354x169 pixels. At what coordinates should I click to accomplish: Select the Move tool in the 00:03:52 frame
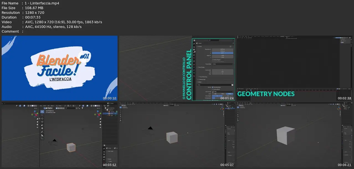(42, 119)
